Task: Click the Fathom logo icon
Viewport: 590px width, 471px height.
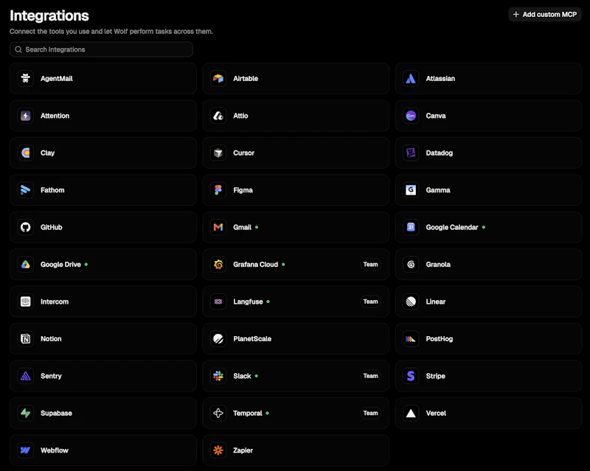Action: (x=26, y=190)
